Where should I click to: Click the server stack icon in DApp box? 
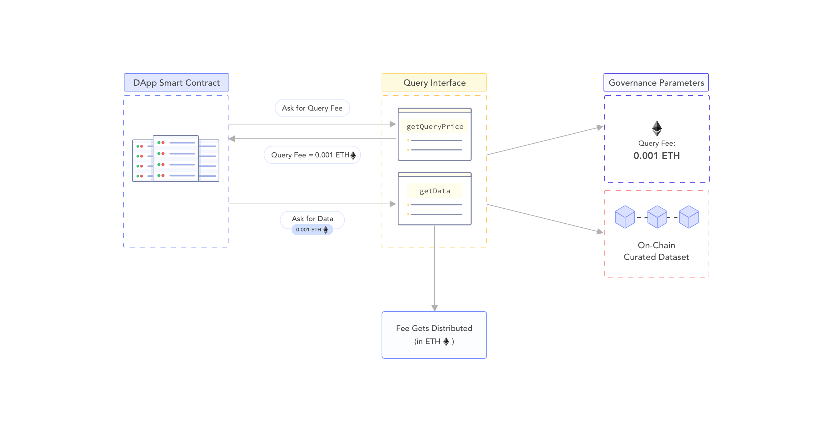coord(175,159)
